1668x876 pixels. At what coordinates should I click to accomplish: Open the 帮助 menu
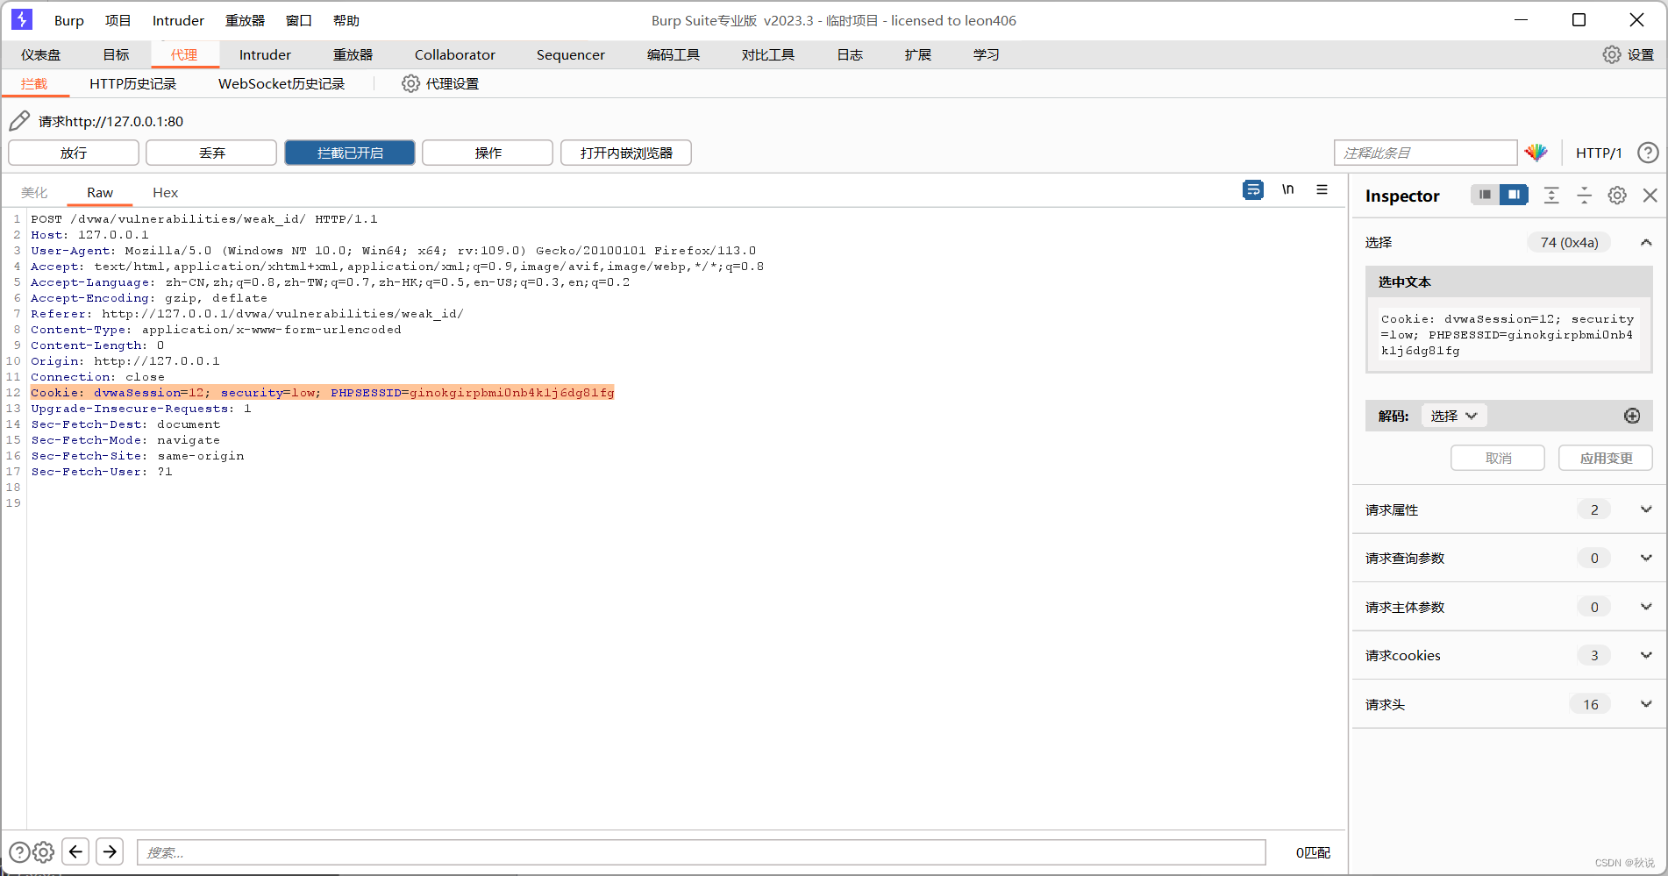pyautogui.click(x=346, y=20)
